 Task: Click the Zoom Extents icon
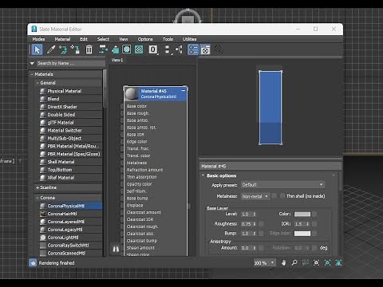[316, 263]
